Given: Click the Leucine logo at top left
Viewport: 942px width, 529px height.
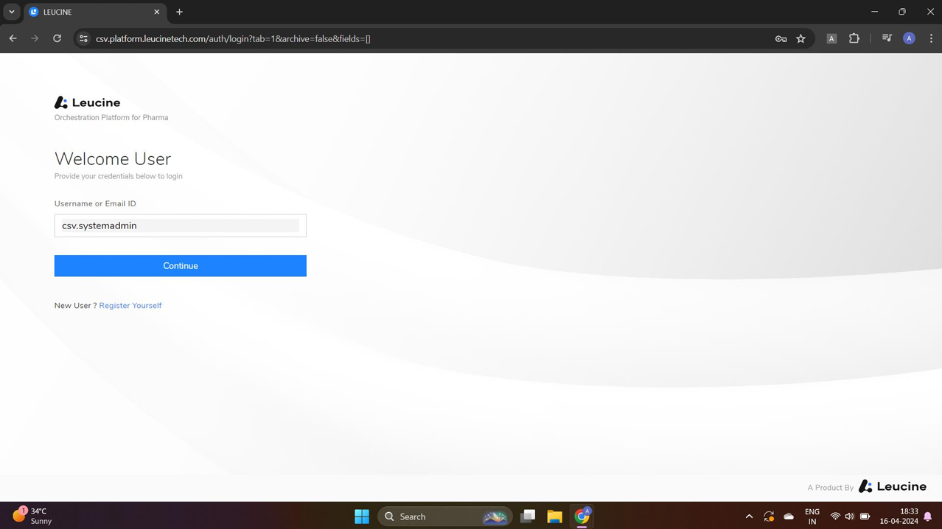Looking at the screenshot, I should coord(87,102).
